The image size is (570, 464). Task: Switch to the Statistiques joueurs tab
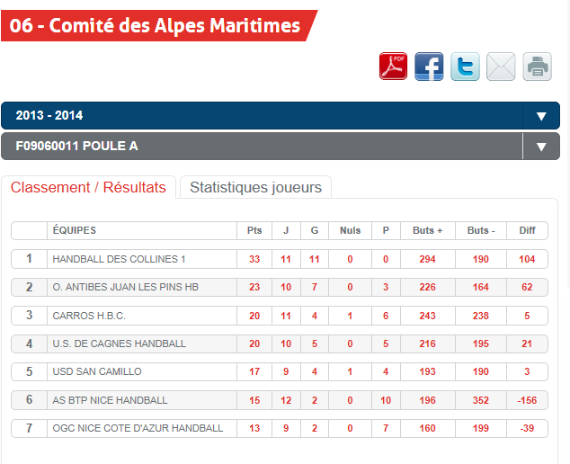pos(255,187)
